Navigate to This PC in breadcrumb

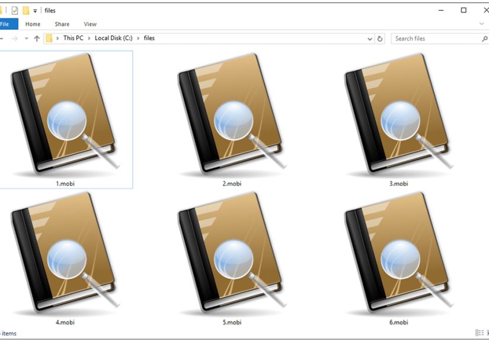[73, 38]
